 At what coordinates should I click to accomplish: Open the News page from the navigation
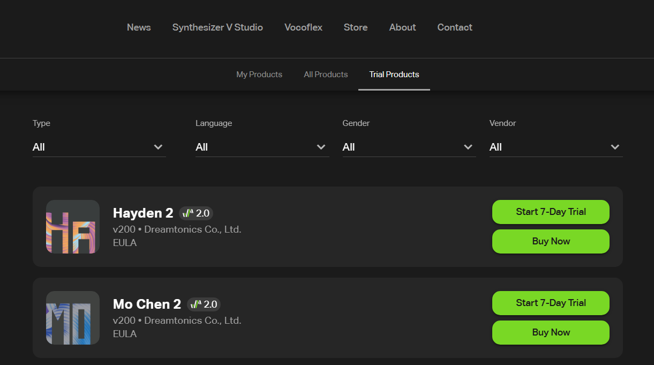click(x=139, y=27)
